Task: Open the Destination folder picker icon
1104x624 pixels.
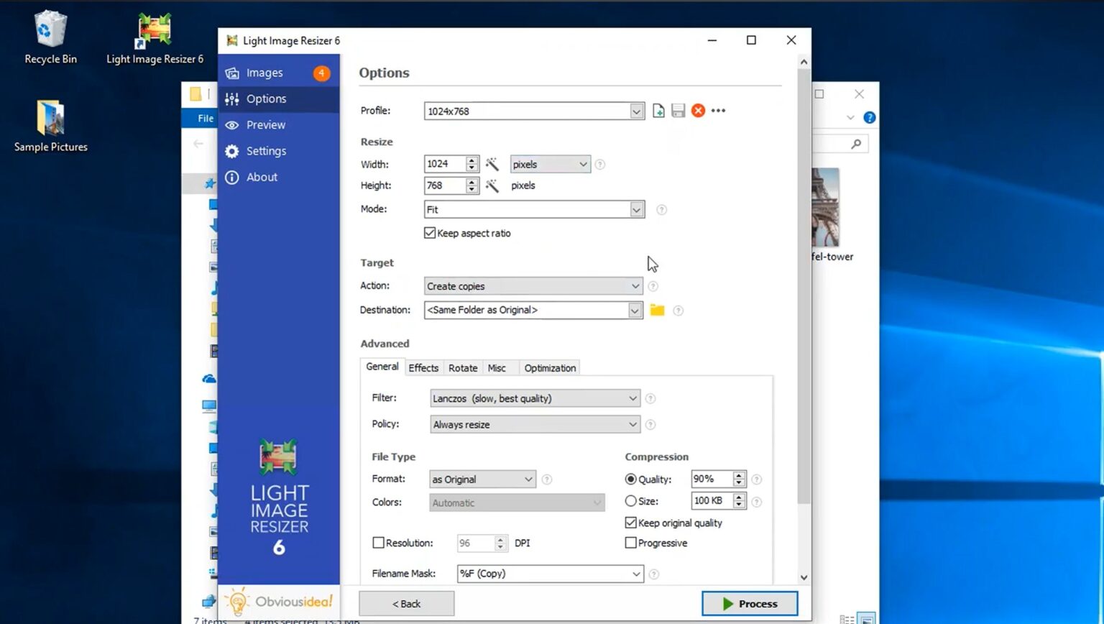Action: tap(657, 310)
